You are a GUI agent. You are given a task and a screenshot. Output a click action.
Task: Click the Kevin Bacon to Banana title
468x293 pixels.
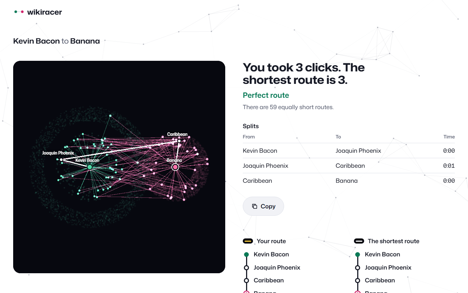(x=56, y=41)
